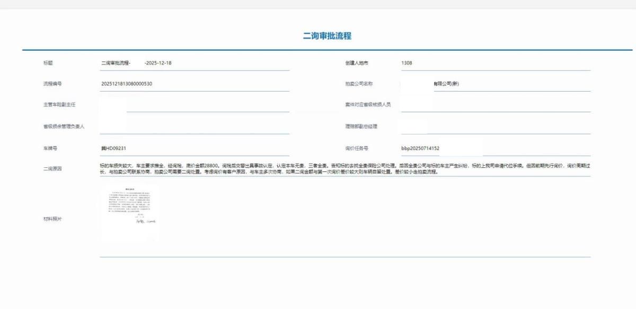The image size is (636, 309).
Task: Focus the 主管车险副主任 field
Action: point(194,105)
